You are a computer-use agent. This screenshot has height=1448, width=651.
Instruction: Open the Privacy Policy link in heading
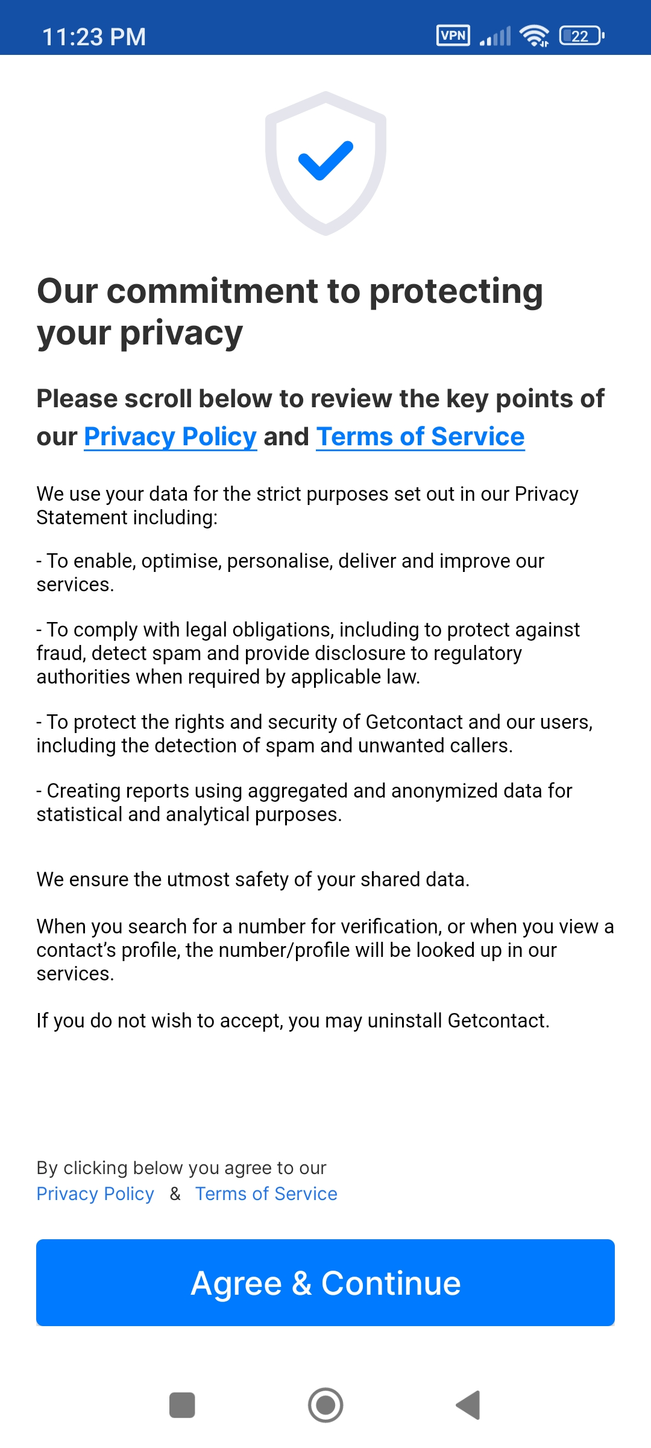click(x=171, y=436)
